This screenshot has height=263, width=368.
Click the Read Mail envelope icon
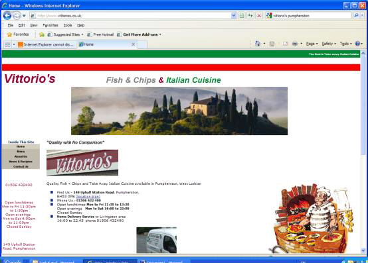[285, 44]
